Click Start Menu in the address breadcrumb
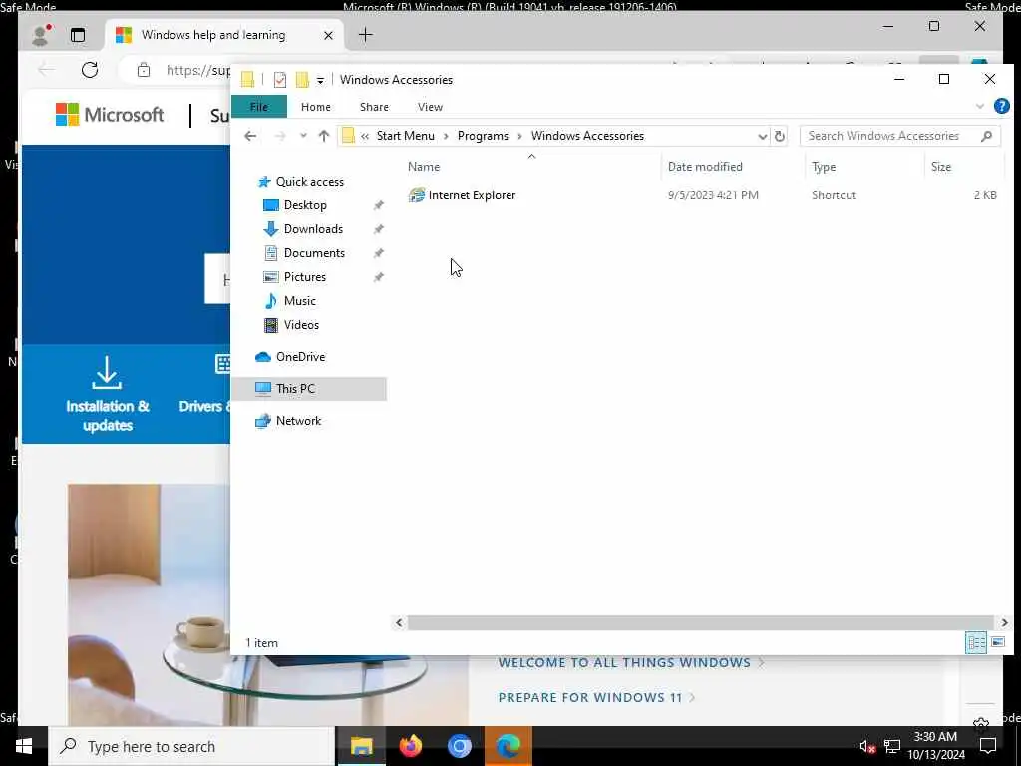The image size is (1021, 766). pos(405,136)
